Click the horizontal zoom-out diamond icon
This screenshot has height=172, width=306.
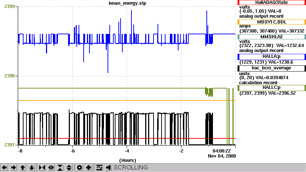coord(51,168)
